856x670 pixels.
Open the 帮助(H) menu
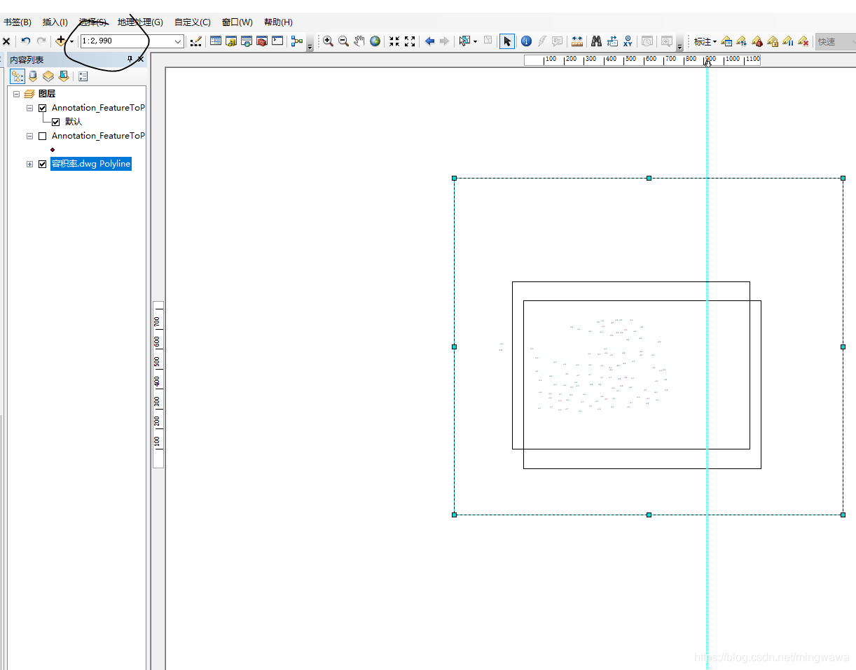tap(278, 22)
